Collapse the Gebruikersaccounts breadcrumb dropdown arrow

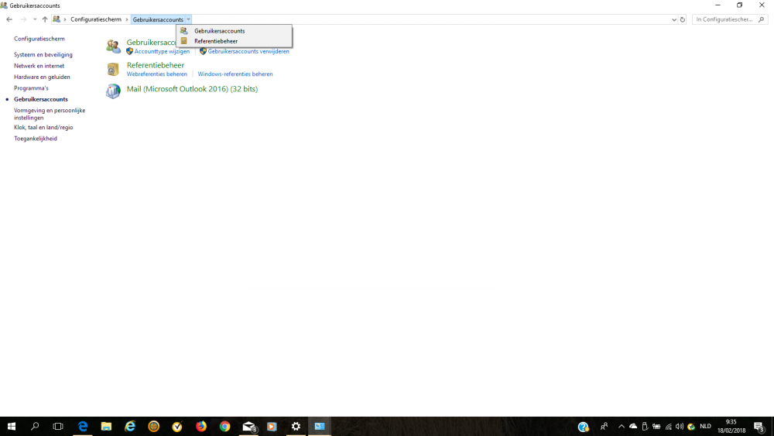click(x=189, y=19)
